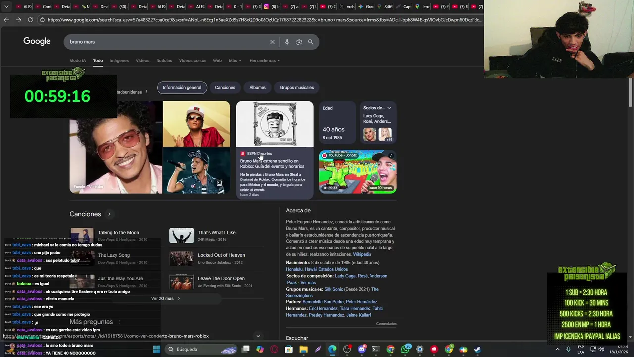Launch Copilot from the taskbar
The height and width of the screenshot is (357, 634).
[260, 349]
